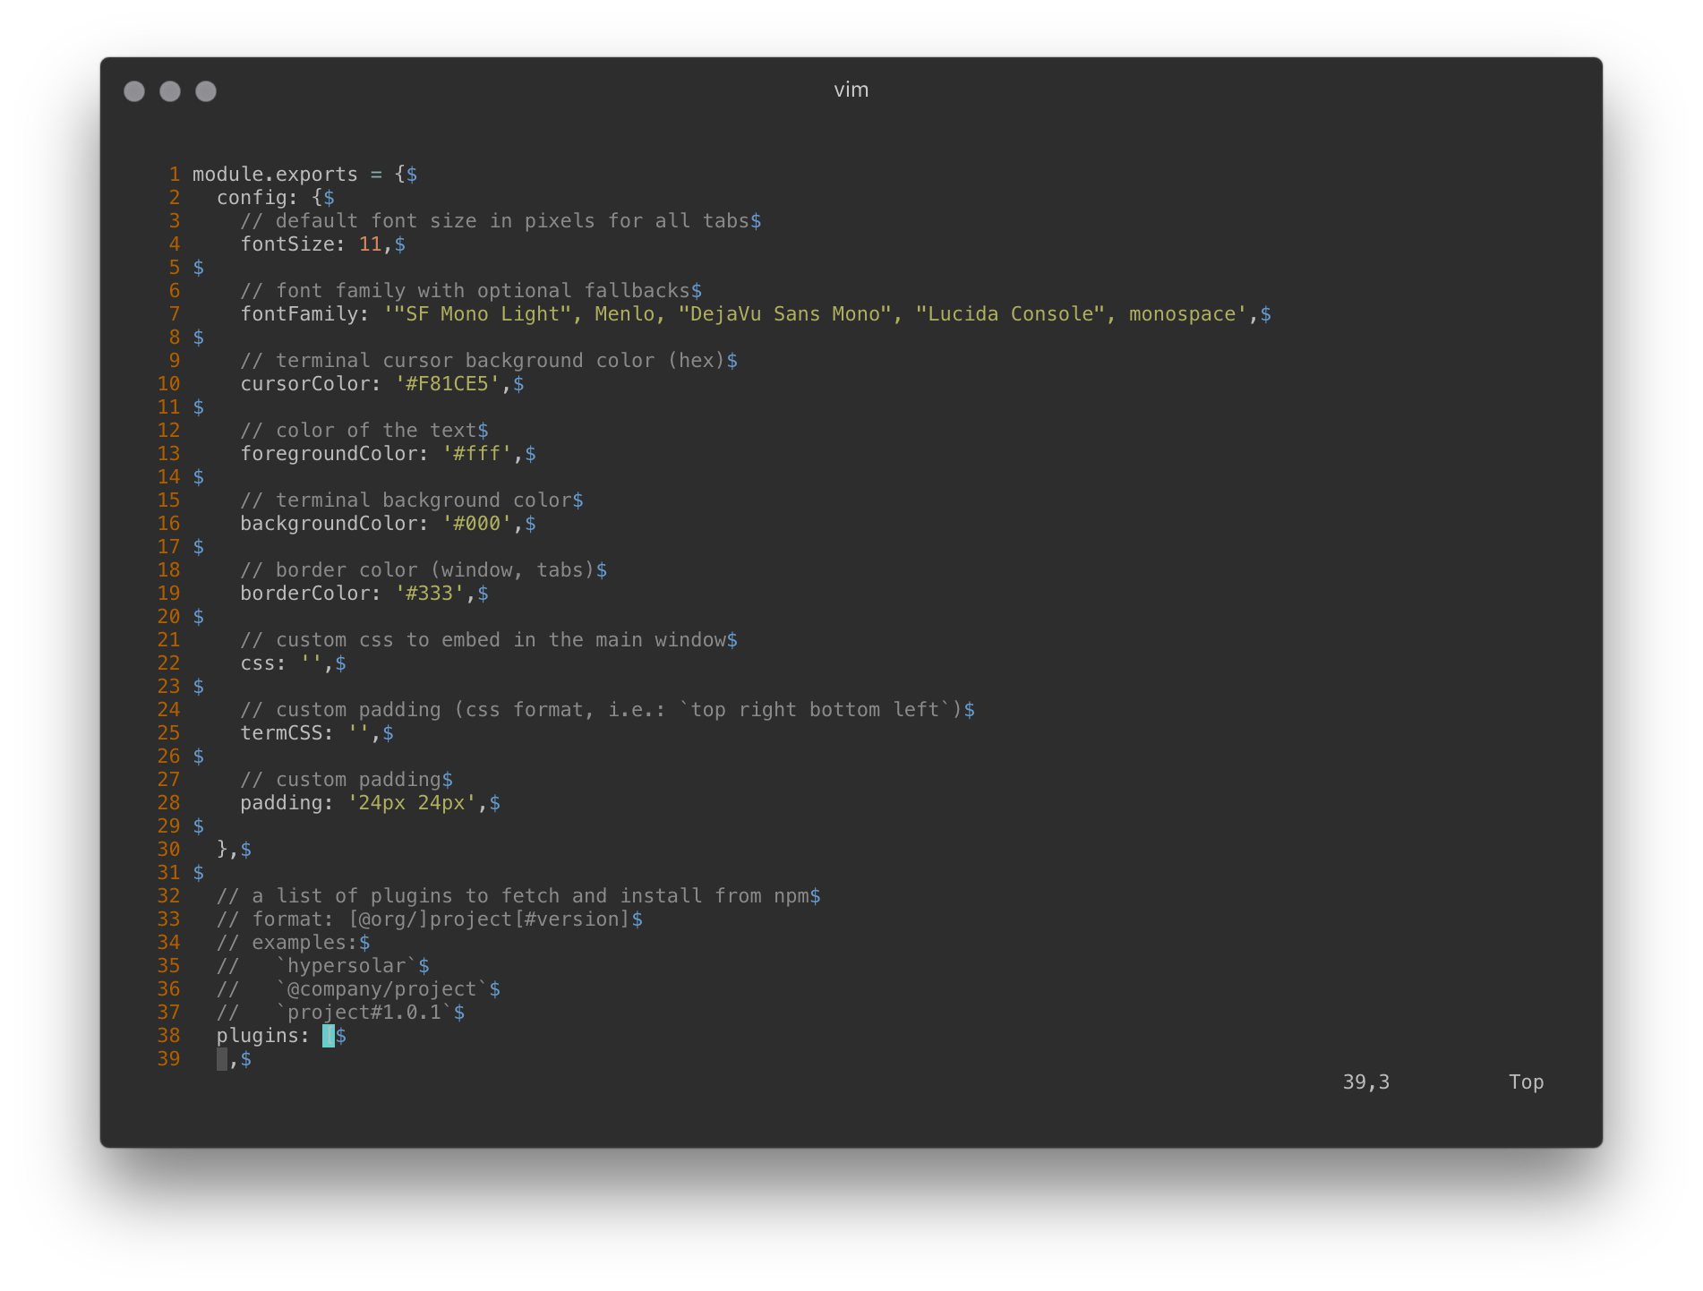Click line number 1 in gutter
Screen dimensions: 1703x1291
175,175
